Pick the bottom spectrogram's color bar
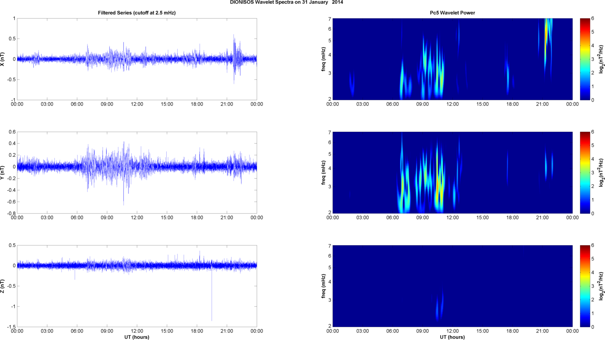Screen dimensions: 605x340 (585, 286)
